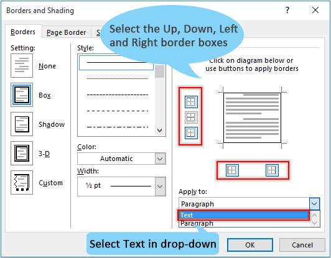The image size is (331, 258).
Task: Select the None border setting icon
Action: [22, 66]
